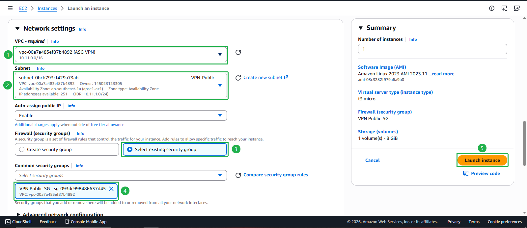Viewport: 527px width, 228px height.
Task: Open Info next to Number of instances
Action: point(413,39)
